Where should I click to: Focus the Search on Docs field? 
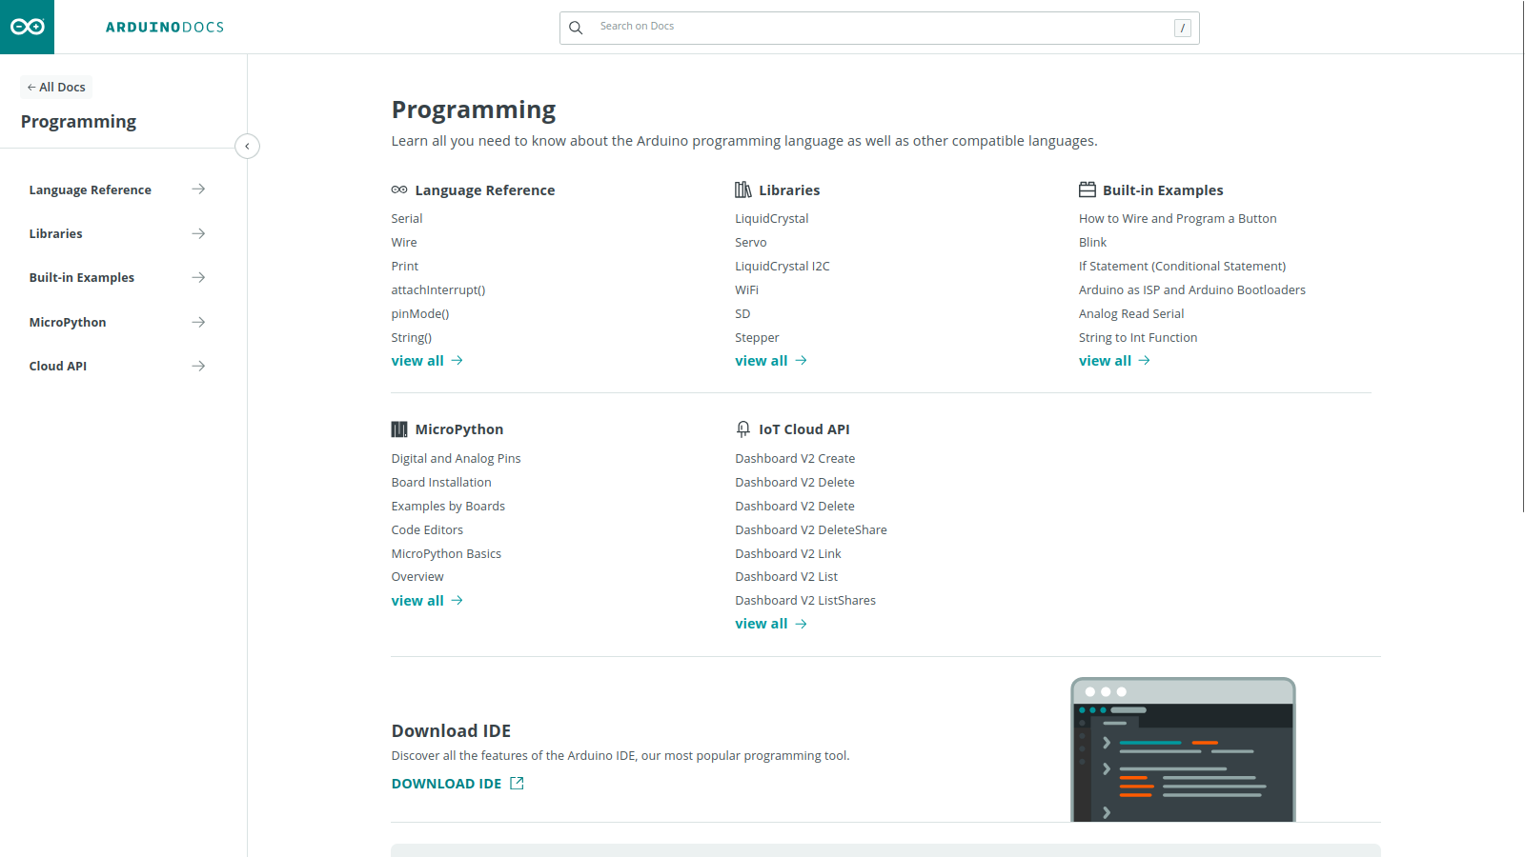coord(877,28)
